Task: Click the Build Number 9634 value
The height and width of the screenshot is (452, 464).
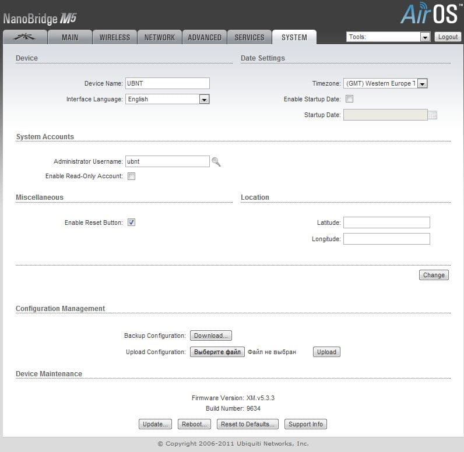Action: click(254, 408)
